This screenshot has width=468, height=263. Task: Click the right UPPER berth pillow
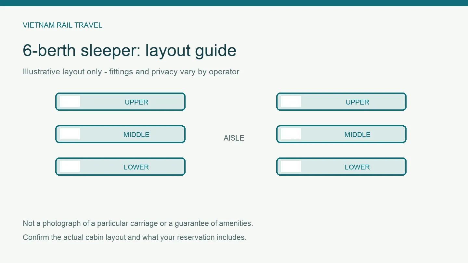(x=291, y=101)
